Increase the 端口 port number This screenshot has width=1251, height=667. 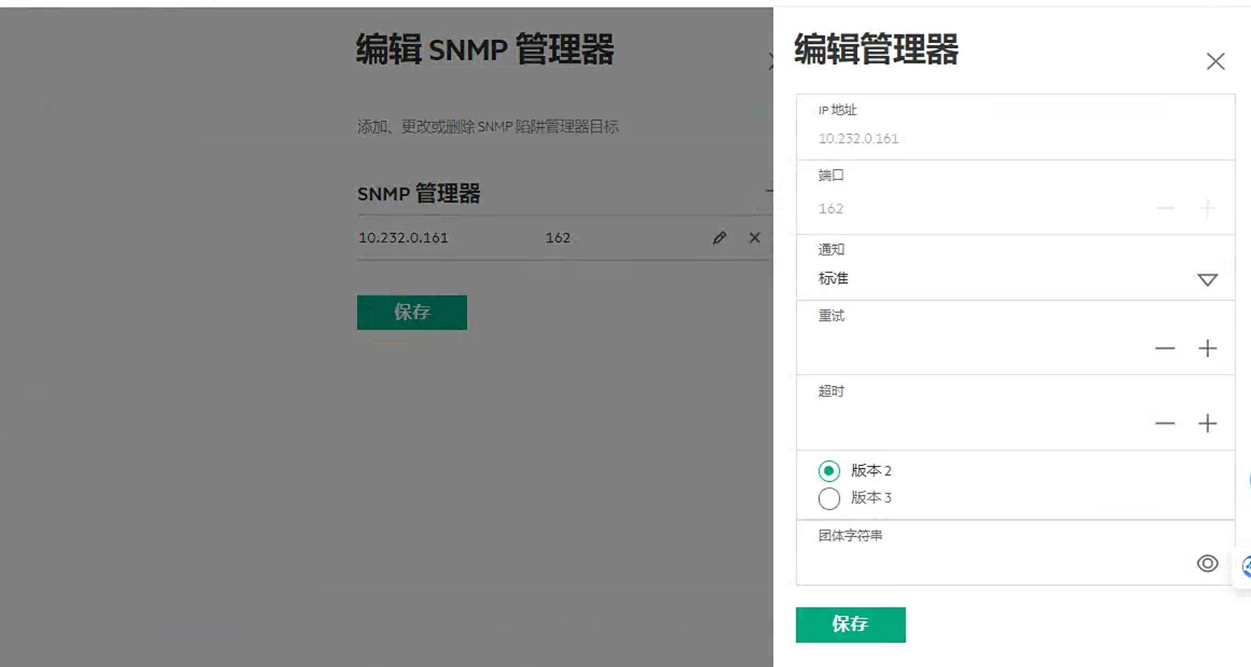click(x=1207, y=209)
